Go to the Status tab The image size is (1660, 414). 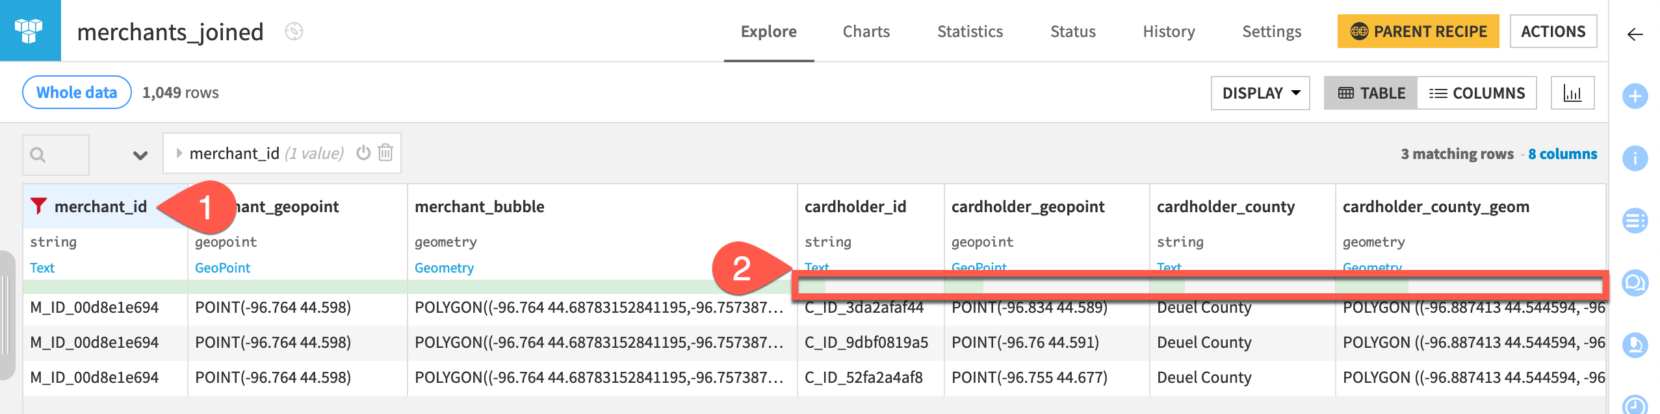click(1072, 31)
